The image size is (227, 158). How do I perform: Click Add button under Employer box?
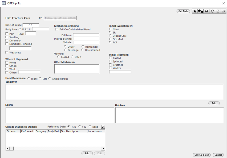(x=214, y=103)
